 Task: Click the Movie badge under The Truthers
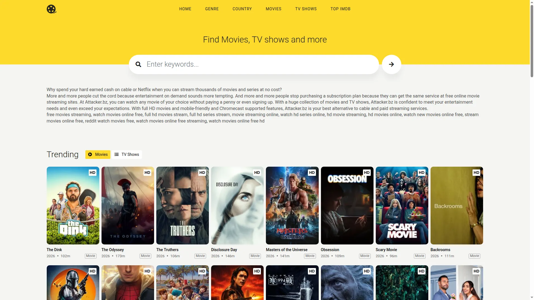coord(200,256)
